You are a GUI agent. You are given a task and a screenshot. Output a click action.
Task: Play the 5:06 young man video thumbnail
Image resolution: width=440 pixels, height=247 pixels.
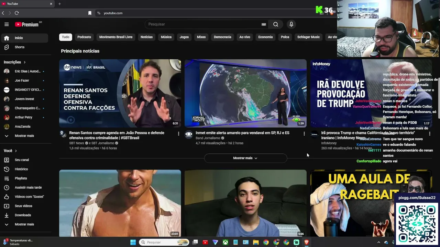click(245, 203)
